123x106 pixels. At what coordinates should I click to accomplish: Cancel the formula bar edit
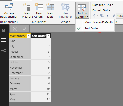(x=15, y=29)
